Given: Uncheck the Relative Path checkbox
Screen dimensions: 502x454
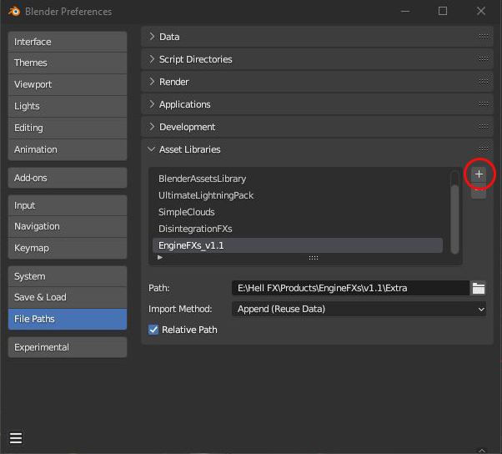Looking at the screenshot, I should (x=153, y=330).
